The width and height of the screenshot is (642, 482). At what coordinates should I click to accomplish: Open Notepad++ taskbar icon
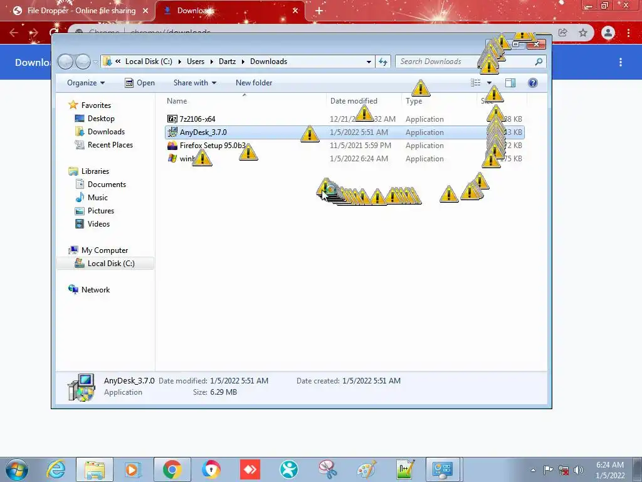(405, 469)
